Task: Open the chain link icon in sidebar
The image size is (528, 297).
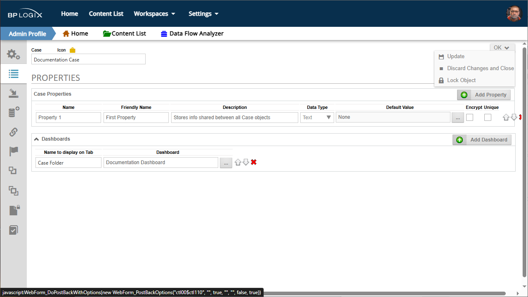Action: pos(13,132)
